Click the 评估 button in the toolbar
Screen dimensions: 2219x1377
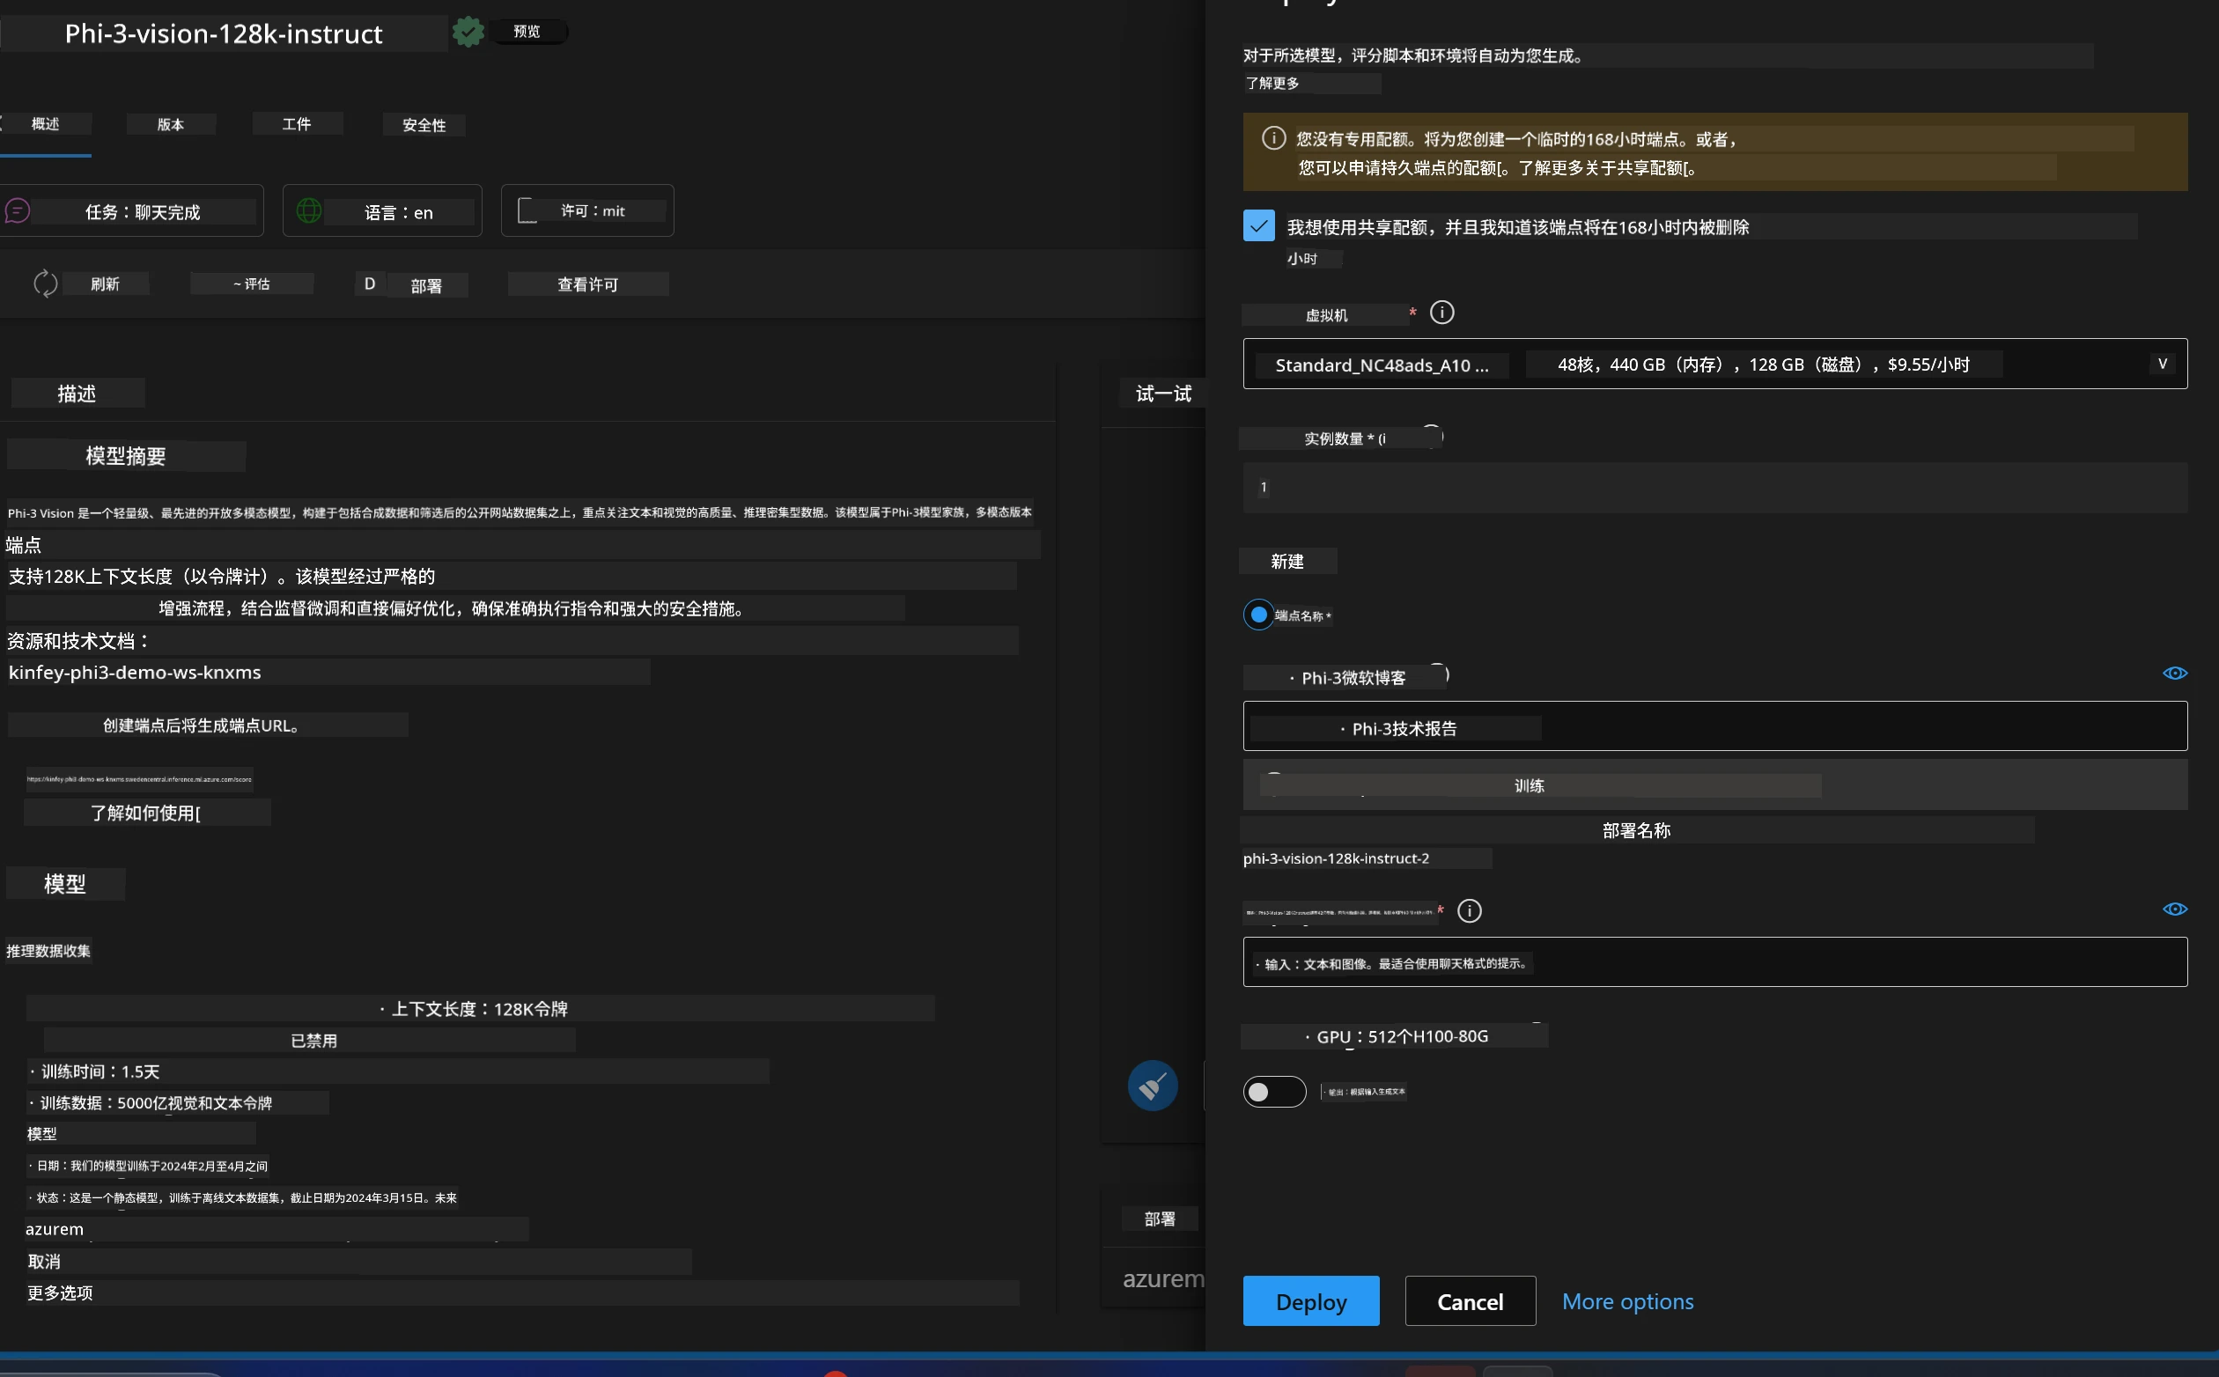pyautogui.click(x=251, y=284)
